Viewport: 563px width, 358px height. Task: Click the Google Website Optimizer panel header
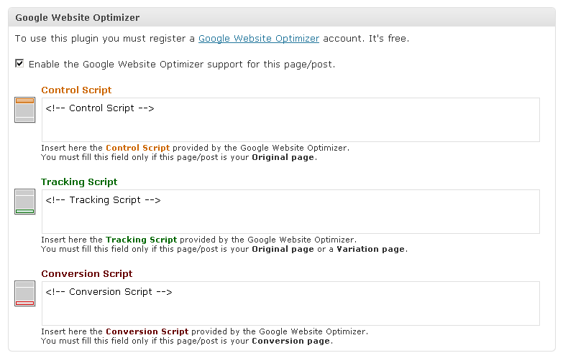pyautogui.click(x=78, y=17)
